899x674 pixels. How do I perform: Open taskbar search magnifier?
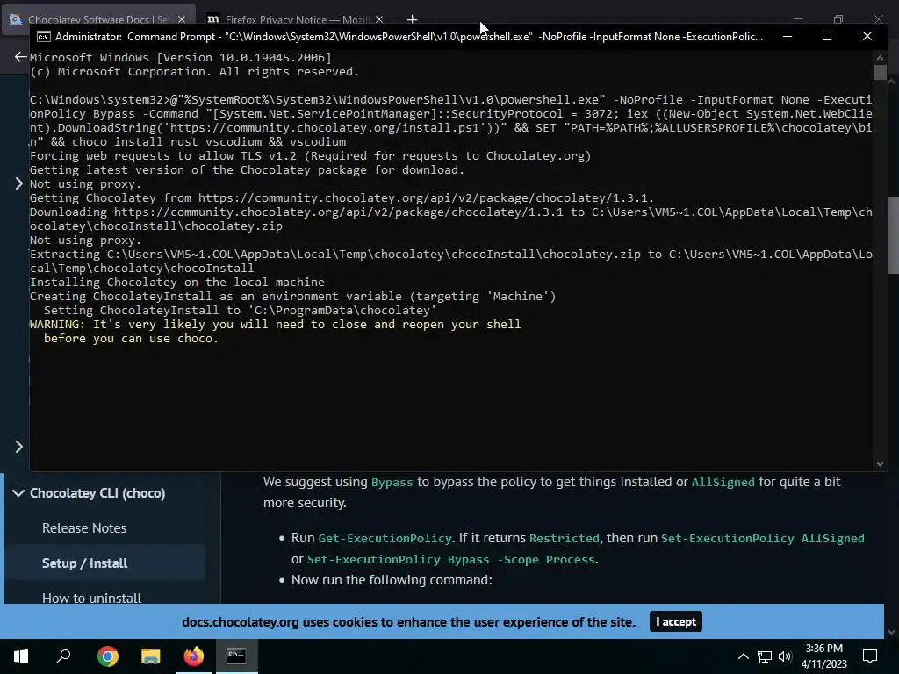click(63, 656)
